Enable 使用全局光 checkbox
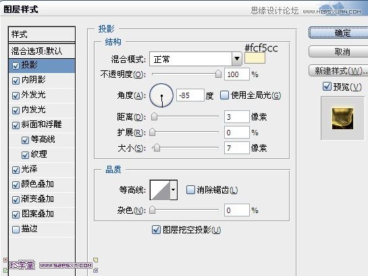 coord(224,95)
